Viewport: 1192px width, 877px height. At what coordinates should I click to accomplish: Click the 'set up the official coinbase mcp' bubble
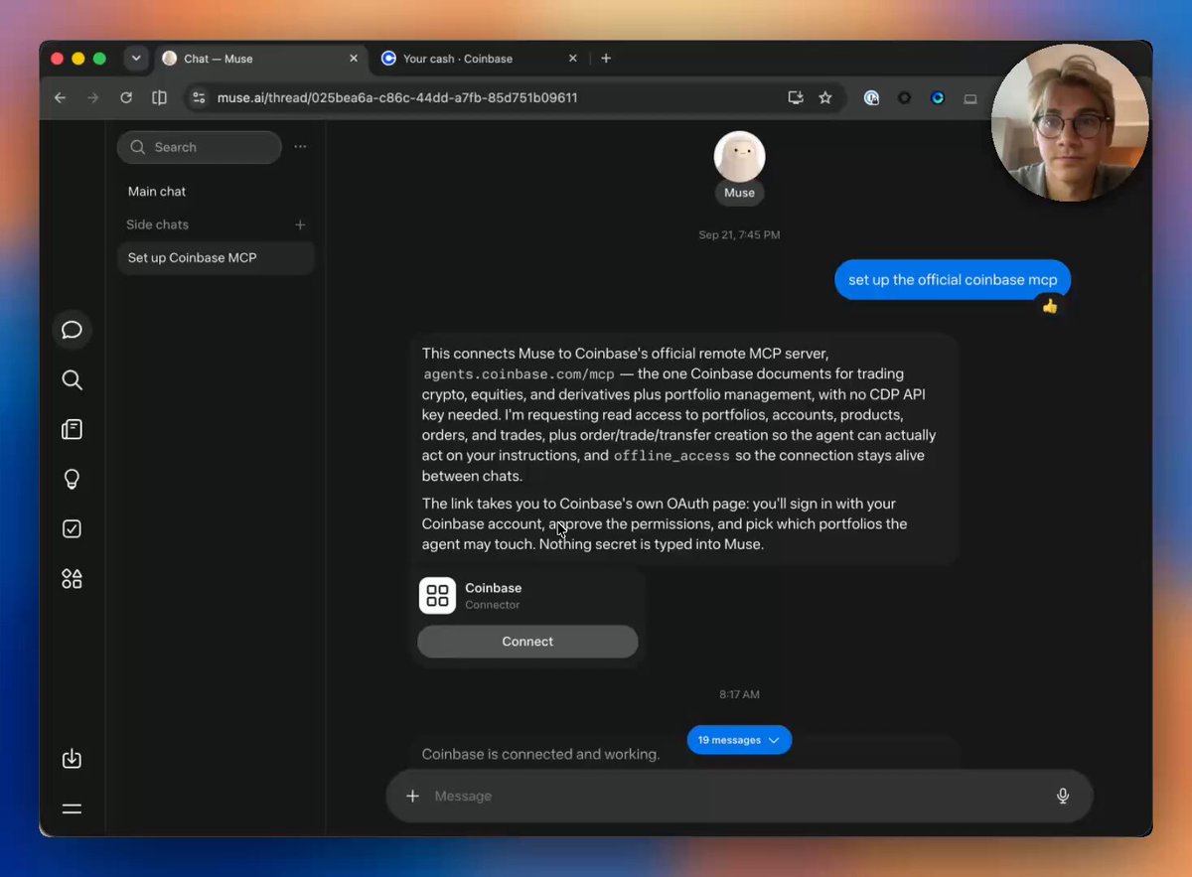tap(953, 280)
